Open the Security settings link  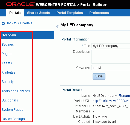coord(8,82)
